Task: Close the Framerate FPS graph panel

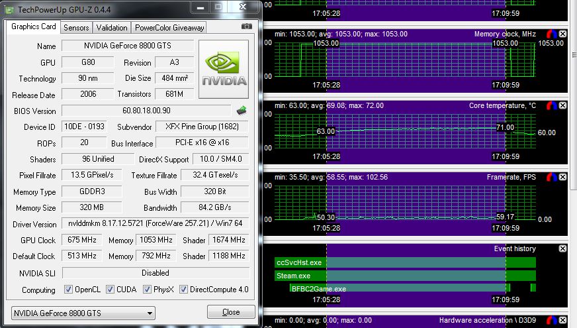Action: click(562, 177)
